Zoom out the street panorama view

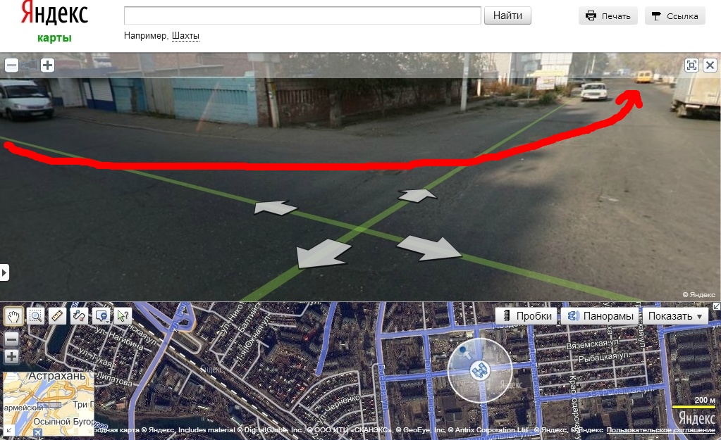click(x=11, y=65)
